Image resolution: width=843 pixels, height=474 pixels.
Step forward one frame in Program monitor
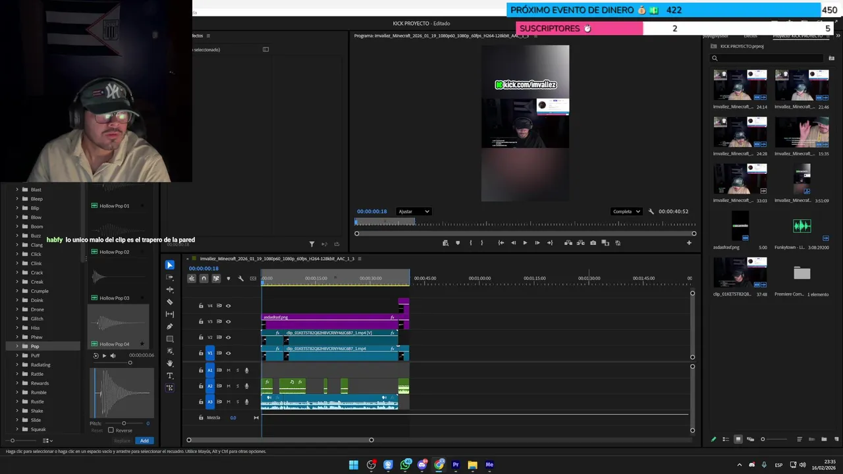click(537, 243)
